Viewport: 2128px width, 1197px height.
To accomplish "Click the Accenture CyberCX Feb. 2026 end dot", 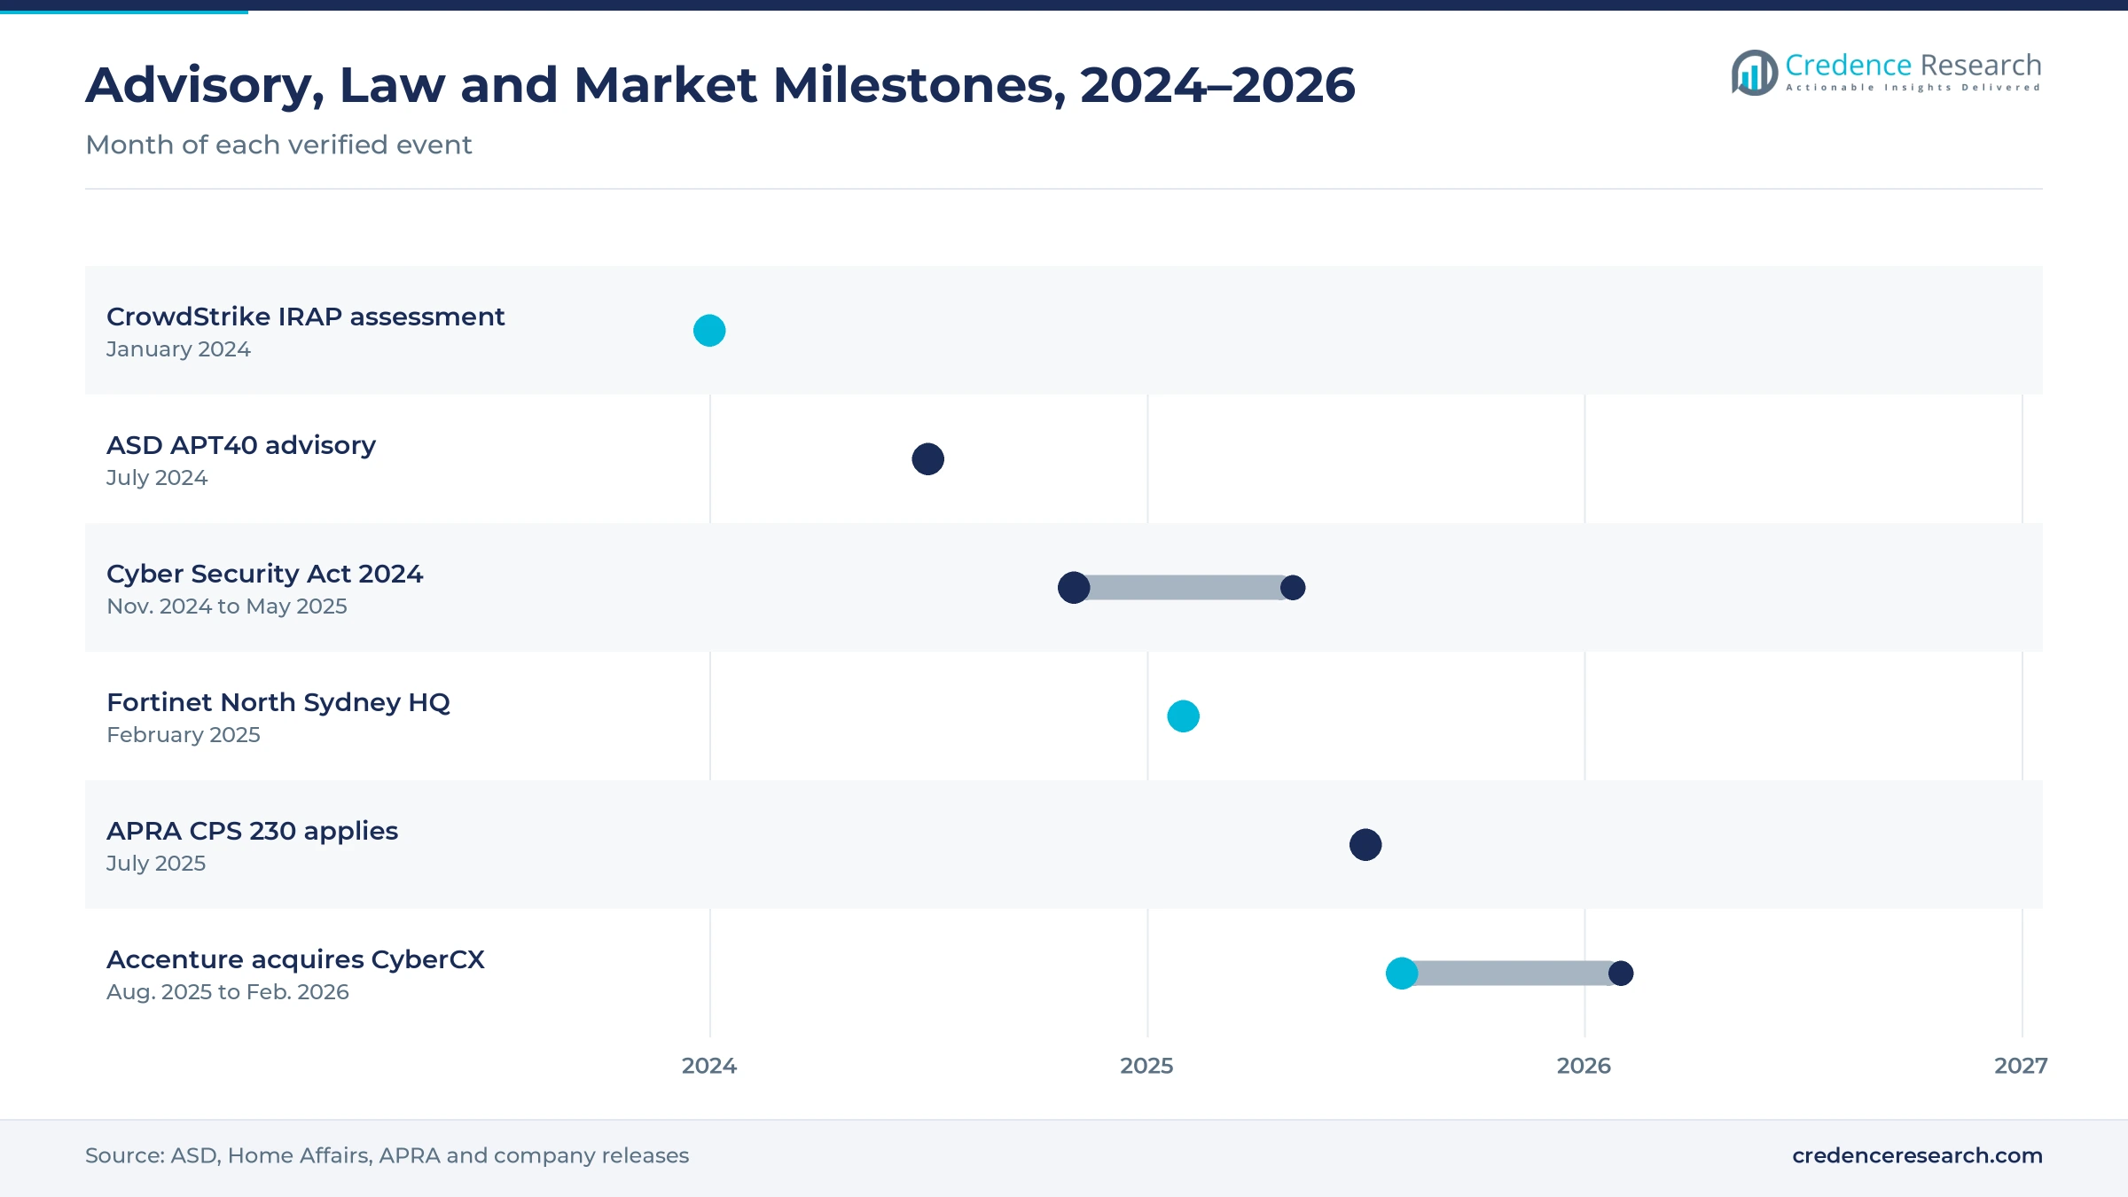I will point(1621,974).
